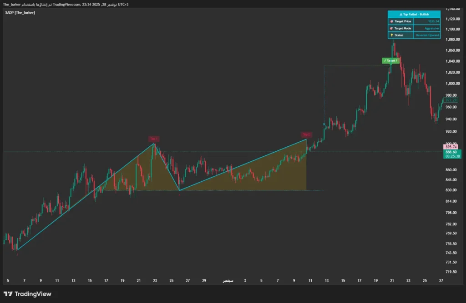Viewport: 466px width, 303px height.
Task: Click the 731.50 price axis label
Action: point(451,262)
